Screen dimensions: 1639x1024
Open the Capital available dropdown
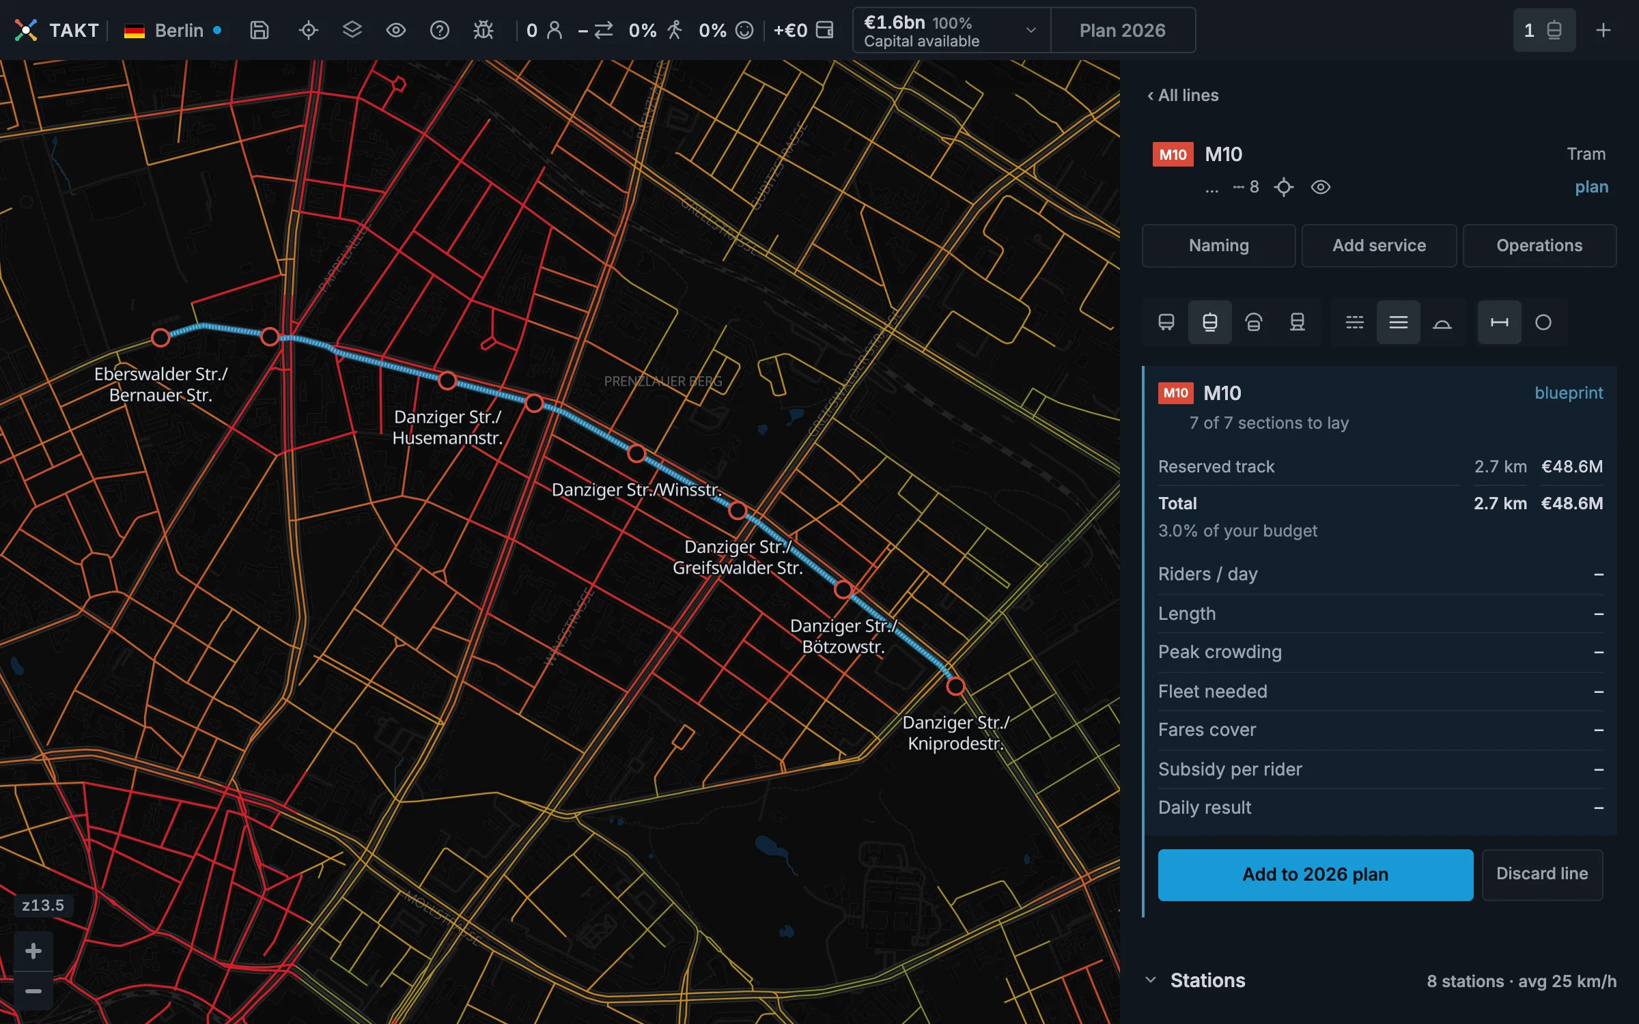(951, 30)
